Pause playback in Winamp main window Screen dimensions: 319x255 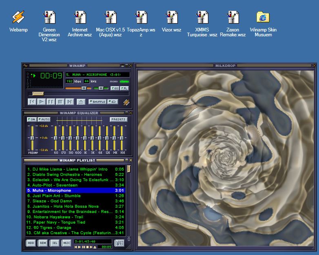51,102
